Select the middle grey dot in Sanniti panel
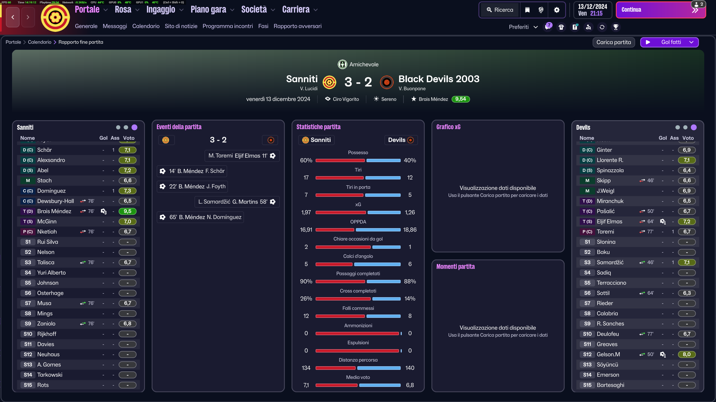The height and width of the screenshot is (402, 716). coord(126,127)
